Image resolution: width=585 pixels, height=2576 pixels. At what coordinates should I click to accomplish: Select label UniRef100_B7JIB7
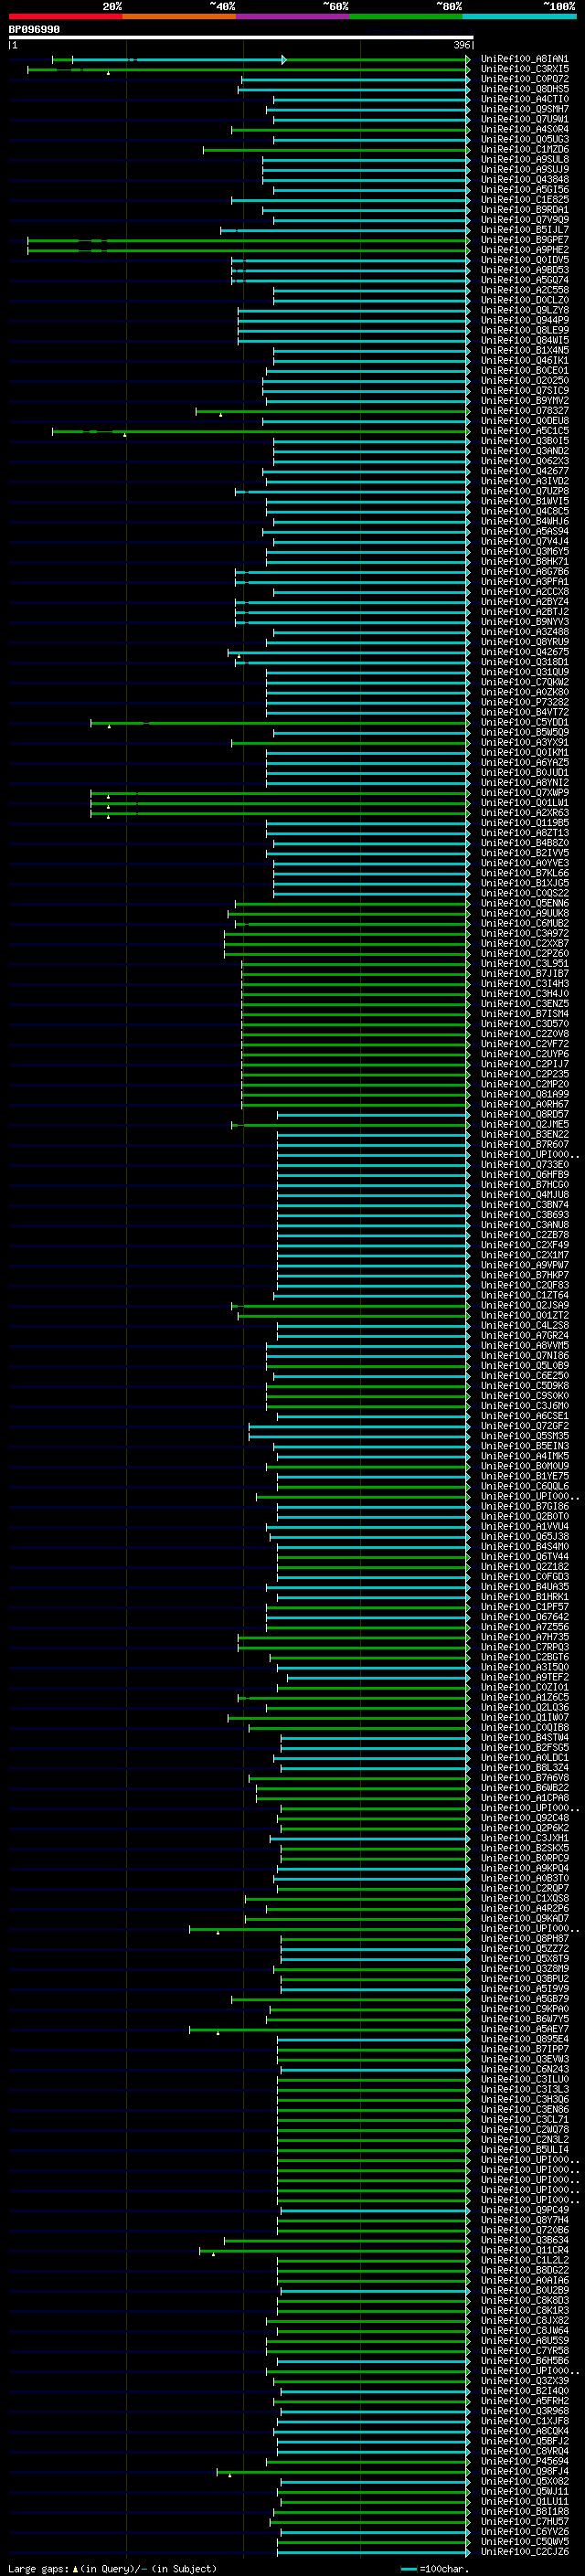(524, 973)
